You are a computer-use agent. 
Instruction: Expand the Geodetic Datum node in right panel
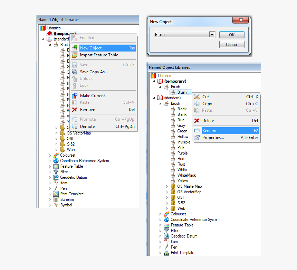tap(161, 236)
